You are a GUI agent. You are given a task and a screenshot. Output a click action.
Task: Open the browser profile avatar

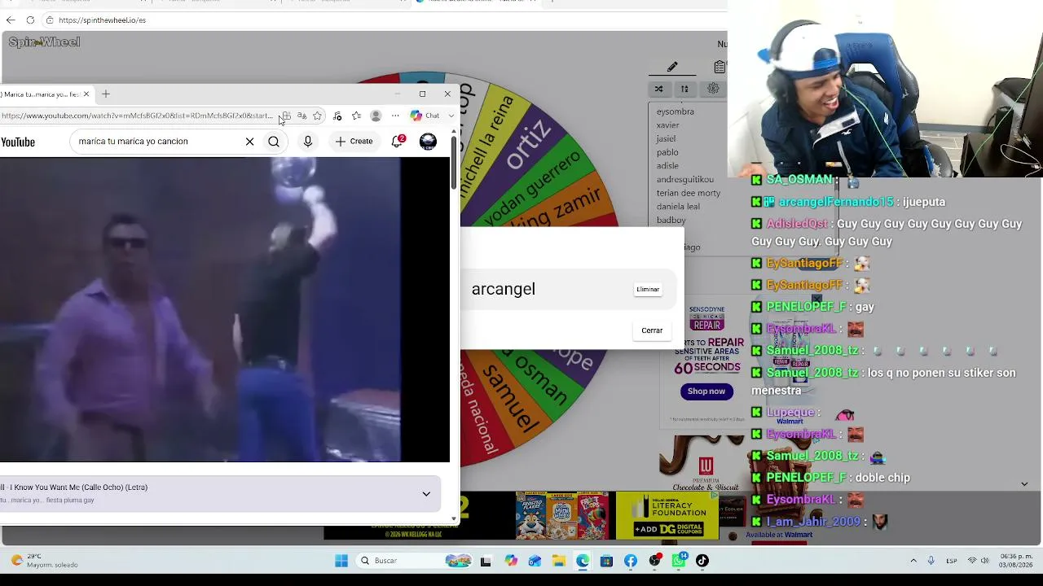pos(376,116)
